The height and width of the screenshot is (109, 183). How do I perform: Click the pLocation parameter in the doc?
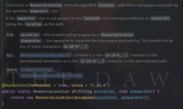click(x=30, y=35)
